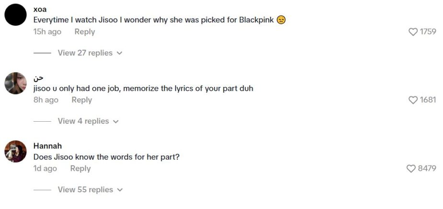Click the heart on the lyrics comment
The image size is (443, 209).
413,100
